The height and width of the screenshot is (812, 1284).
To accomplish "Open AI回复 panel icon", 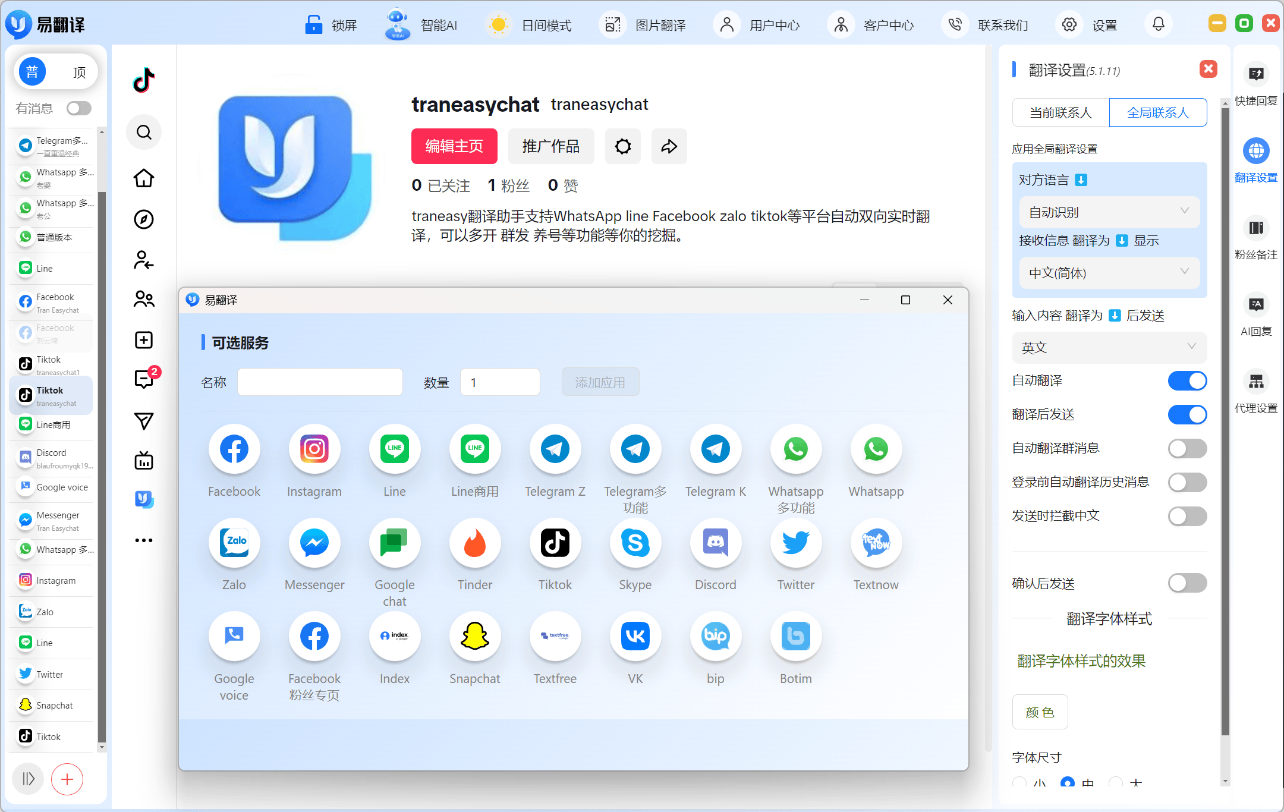I will point(1256,304).
